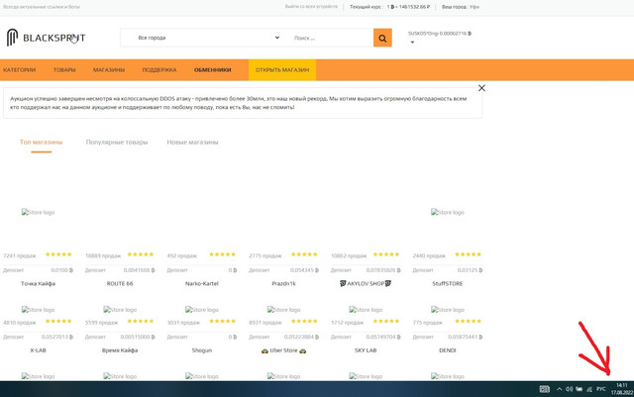Click the BLACKSPRUT logo
Screen dimensions: 634x397
[46, 38]
